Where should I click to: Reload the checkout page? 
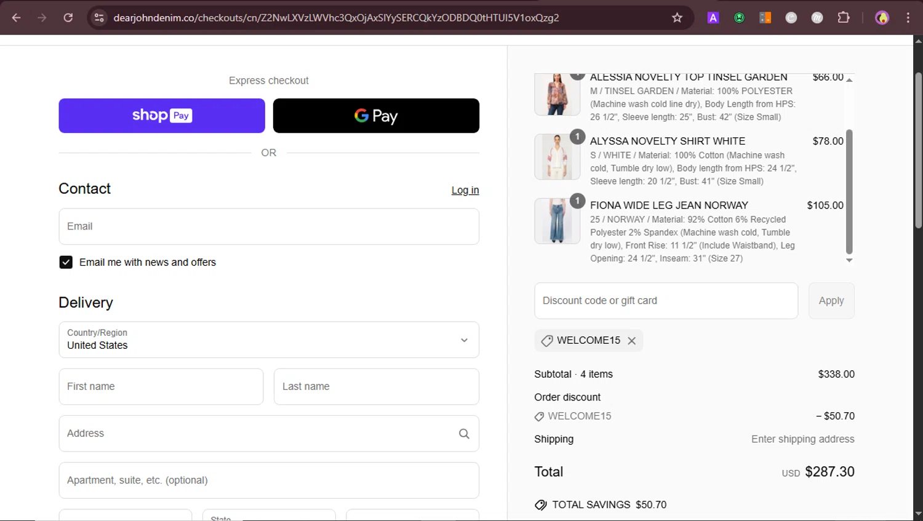click(x=68, y=18)
